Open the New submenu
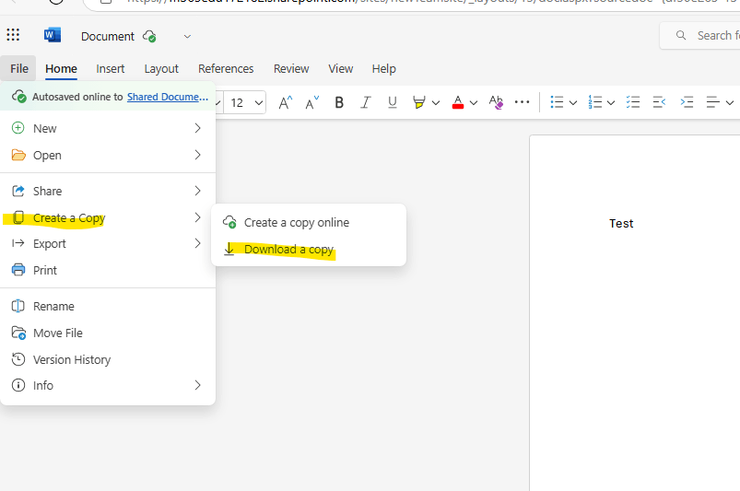This screenshot has height=491, width=740. click(x=108, y=128)
